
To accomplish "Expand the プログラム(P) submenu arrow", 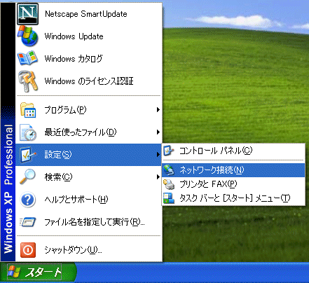I will pyautogui.click(x=158, y=109).
